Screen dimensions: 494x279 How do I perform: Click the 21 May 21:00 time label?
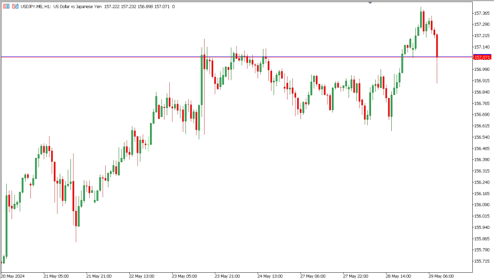[x=99, y=276]
